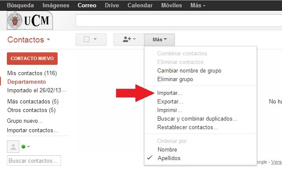Image resolution: width=282 pixels, height=182 pixels.
Task: Choose Importar... from the menu
Action: pyautogui.click(x=170, y=93)
